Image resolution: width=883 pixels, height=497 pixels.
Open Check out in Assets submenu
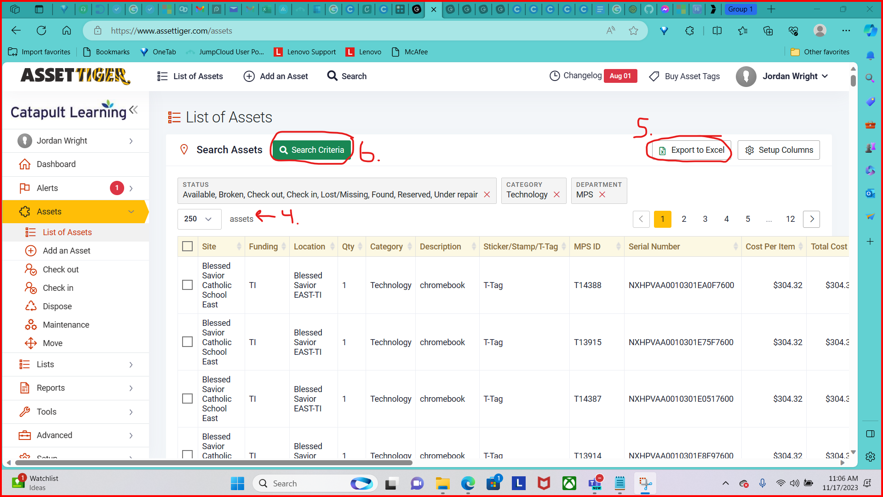(60, 269)
